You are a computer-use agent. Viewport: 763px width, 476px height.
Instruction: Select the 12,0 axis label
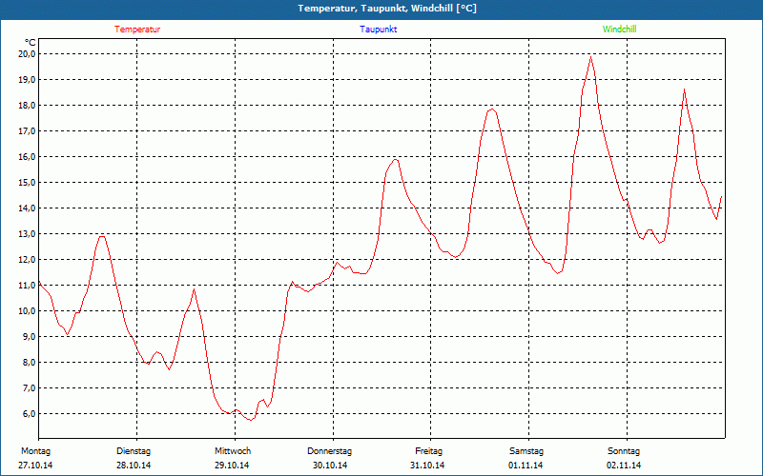(27, 260)
